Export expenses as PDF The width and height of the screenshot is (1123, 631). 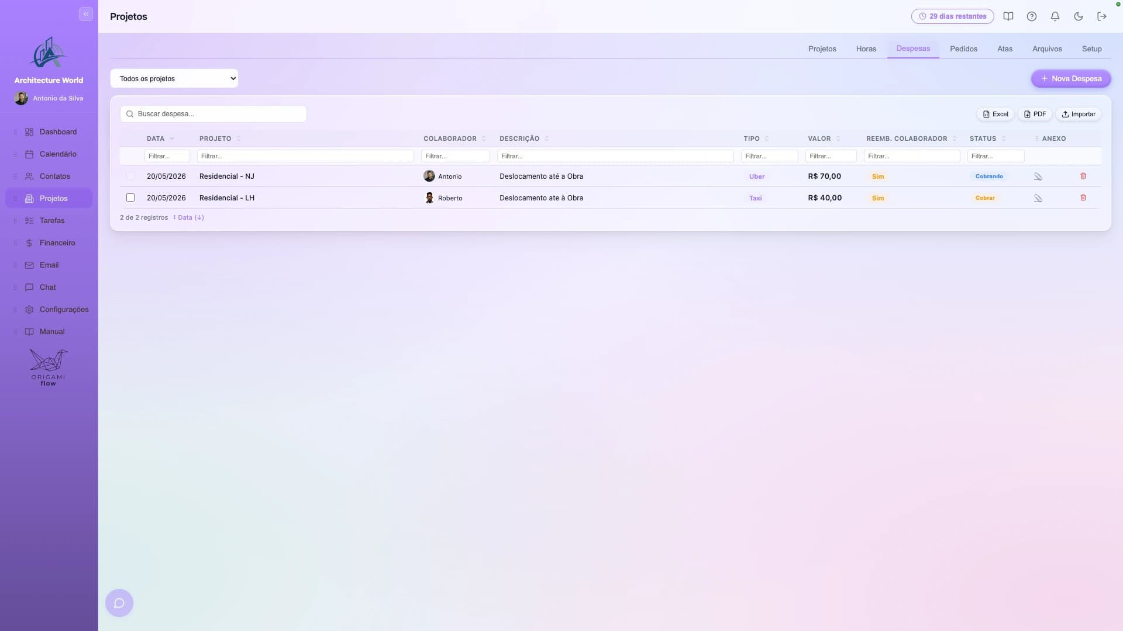pyautogui.click(x=1035, y=114)
